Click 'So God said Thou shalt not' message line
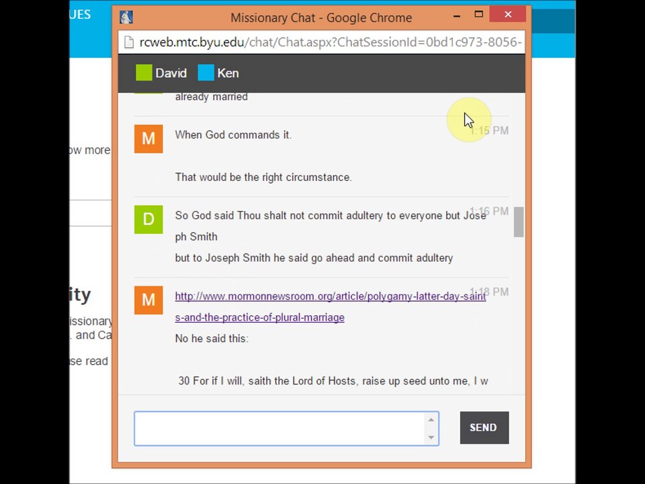The width and height of the screenshot is (645, 484). 331,216
